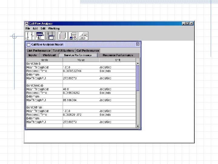The image size is (218, 164).
Task: Switch to the Workload tab
Action: (x=49, y=55)
